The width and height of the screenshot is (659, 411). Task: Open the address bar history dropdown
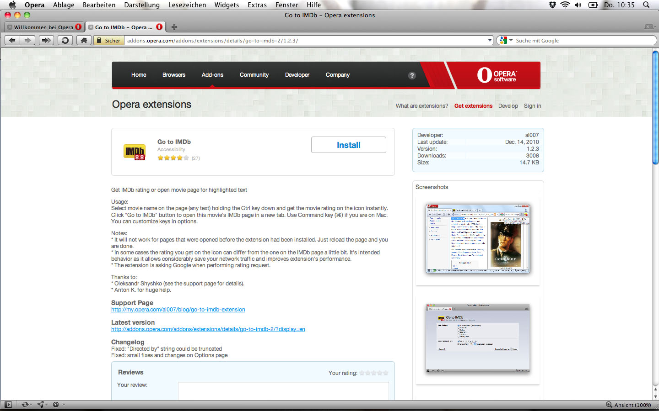(489, 40)
